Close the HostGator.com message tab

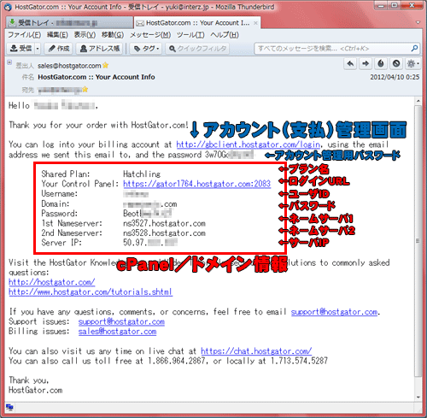tap(255, 23)
